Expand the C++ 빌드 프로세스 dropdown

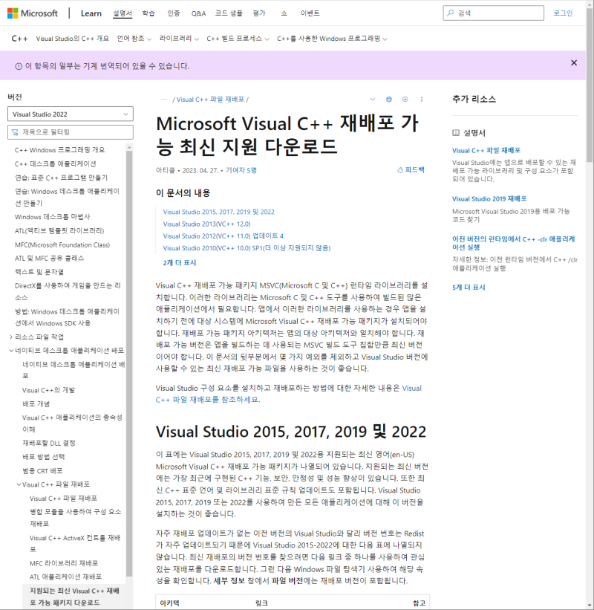(x=238, y=39)
